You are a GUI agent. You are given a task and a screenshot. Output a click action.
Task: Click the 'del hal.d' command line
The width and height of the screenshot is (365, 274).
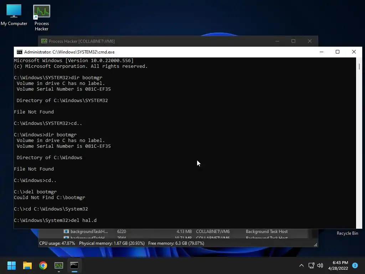(x=55, y=220)
